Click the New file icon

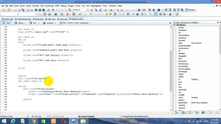click(3, 10)
